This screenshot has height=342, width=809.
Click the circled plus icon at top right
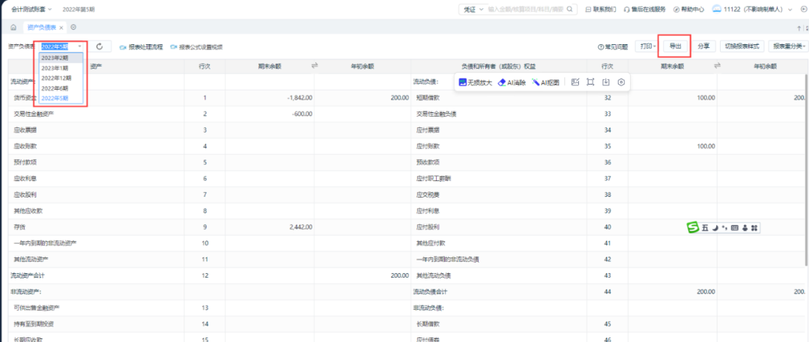(803, 9)
